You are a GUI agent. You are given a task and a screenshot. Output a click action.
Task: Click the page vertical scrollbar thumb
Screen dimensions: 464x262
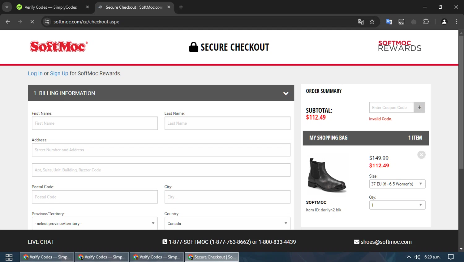tap(461, 102)
